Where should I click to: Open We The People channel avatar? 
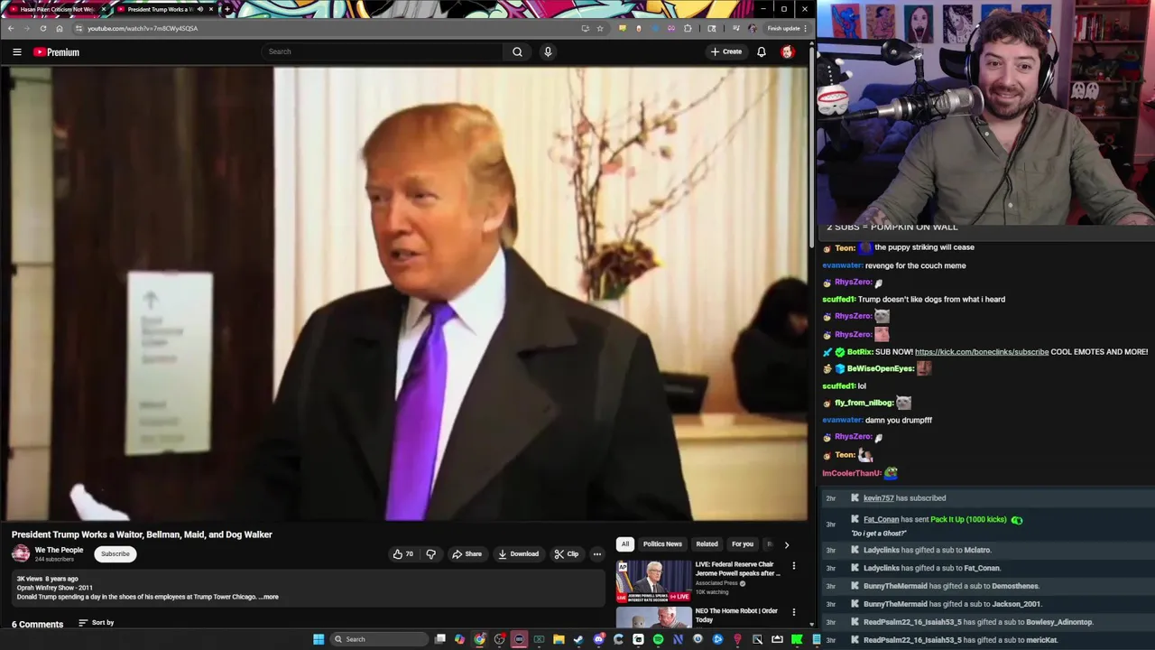[x=21, y=554]
